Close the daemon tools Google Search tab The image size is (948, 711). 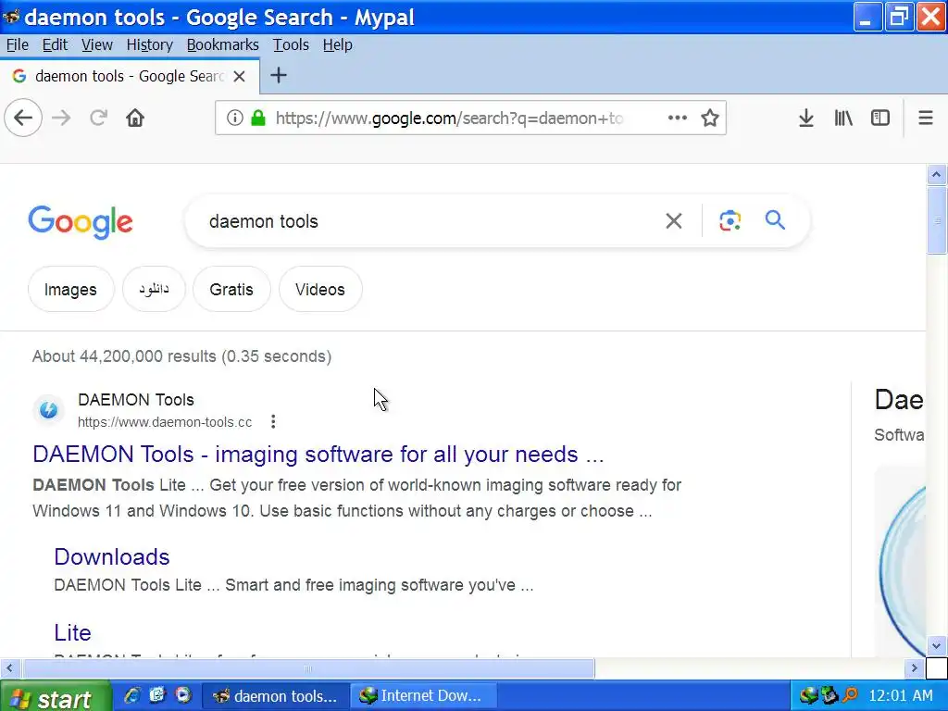pyautogui.click(x=240, y=76)
